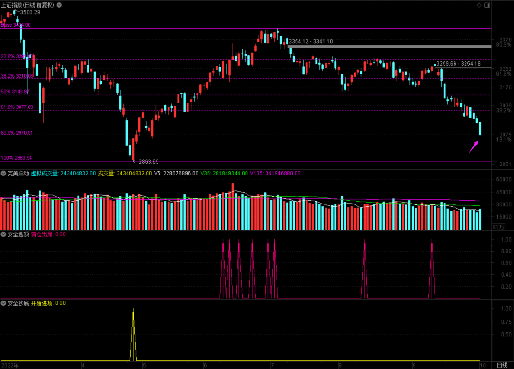This screenshot has width=514, height=369.
Task: Select the magenta Base 3424.00 Fibonacci line
Action: (x=238, y=28)
